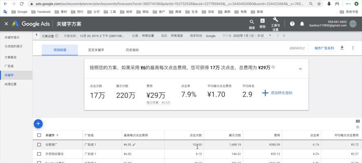
Task: Click 每日预算: ¥4.5万 under cost
Action: 158,102
